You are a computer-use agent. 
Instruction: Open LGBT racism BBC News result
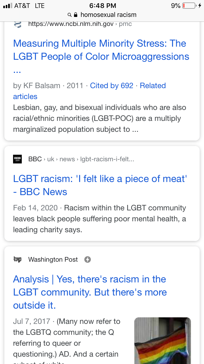100,185
